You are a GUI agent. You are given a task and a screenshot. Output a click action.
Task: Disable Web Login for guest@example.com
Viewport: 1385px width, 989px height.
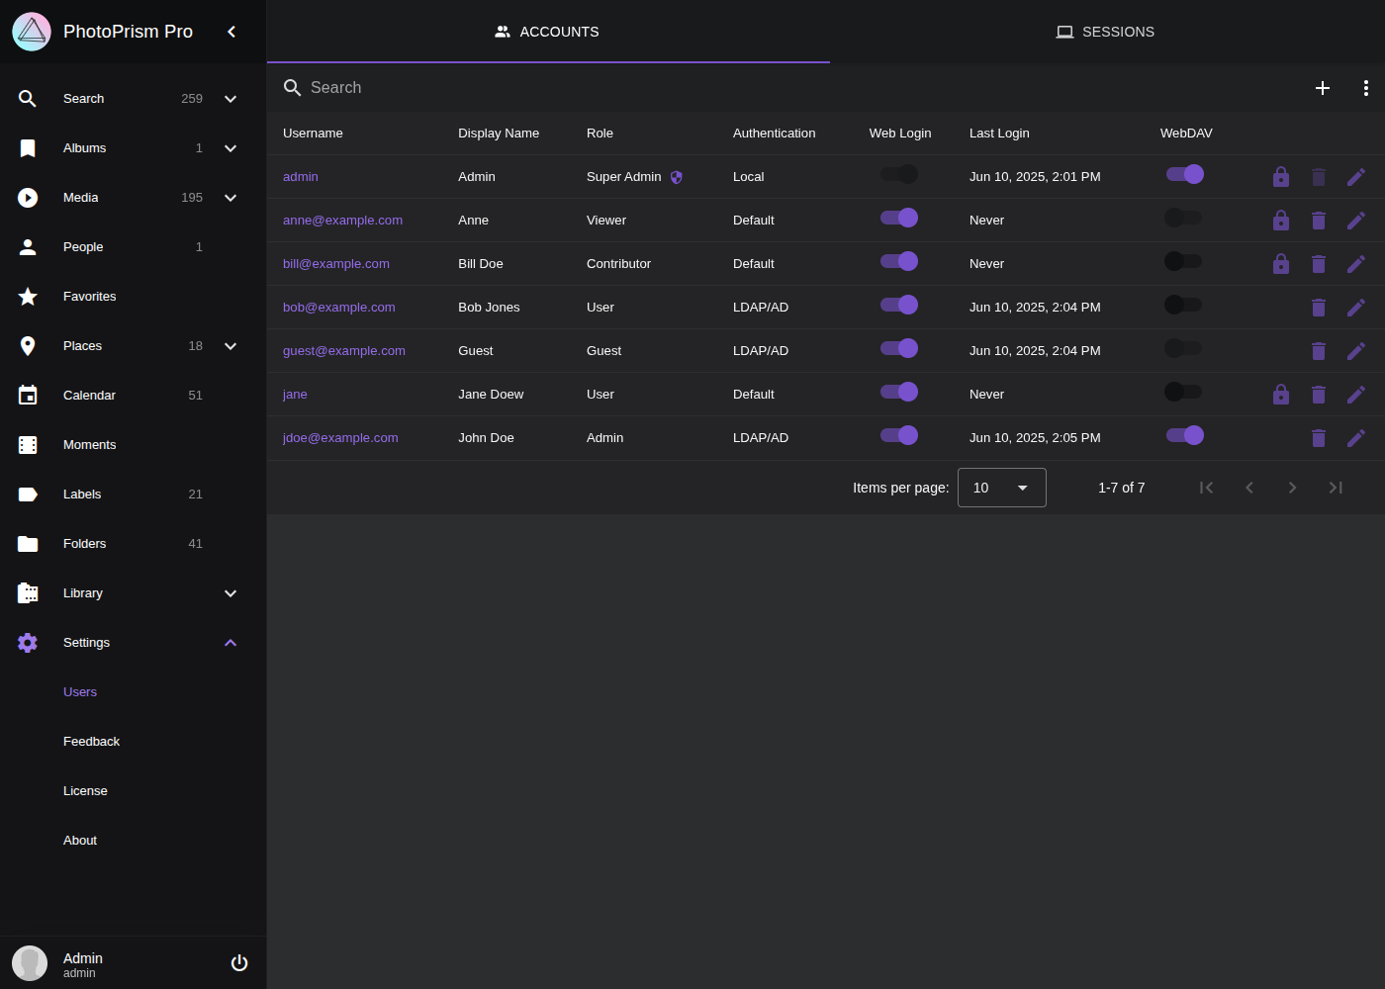tap(898, 348)
